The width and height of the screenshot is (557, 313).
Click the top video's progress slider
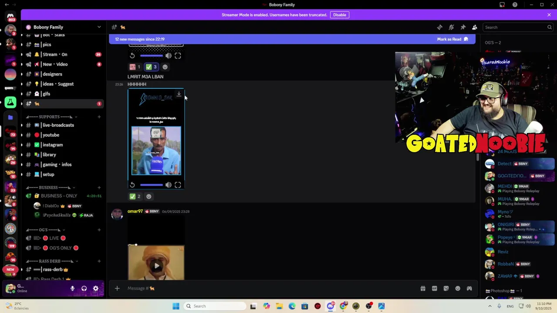[151, 56]
